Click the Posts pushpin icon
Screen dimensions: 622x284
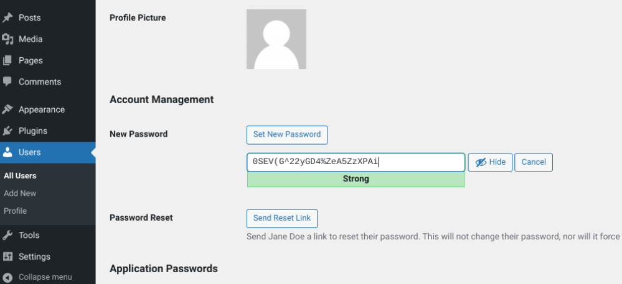[x=7, y=18]
